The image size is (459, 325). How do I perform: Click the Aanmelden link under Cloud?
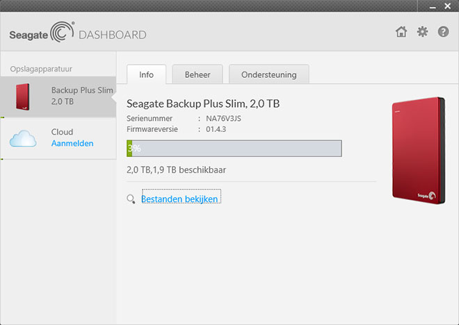[72, 143]
